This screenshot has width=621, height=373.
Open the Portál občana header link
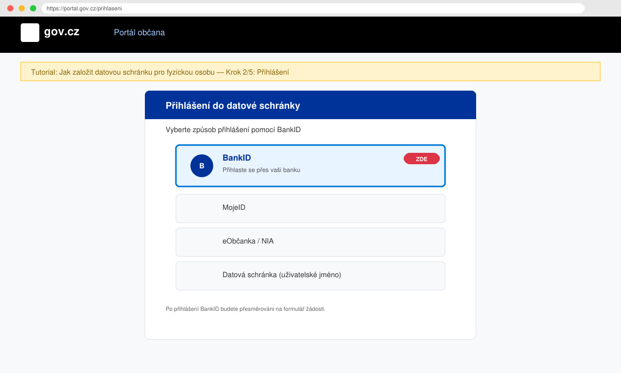(139, 33)
